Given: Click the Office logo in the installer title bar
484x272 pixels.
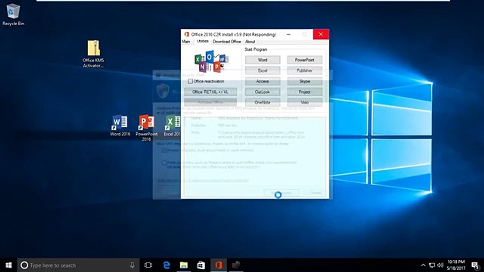Looking at the screenshot, I should tap(186, 34).
